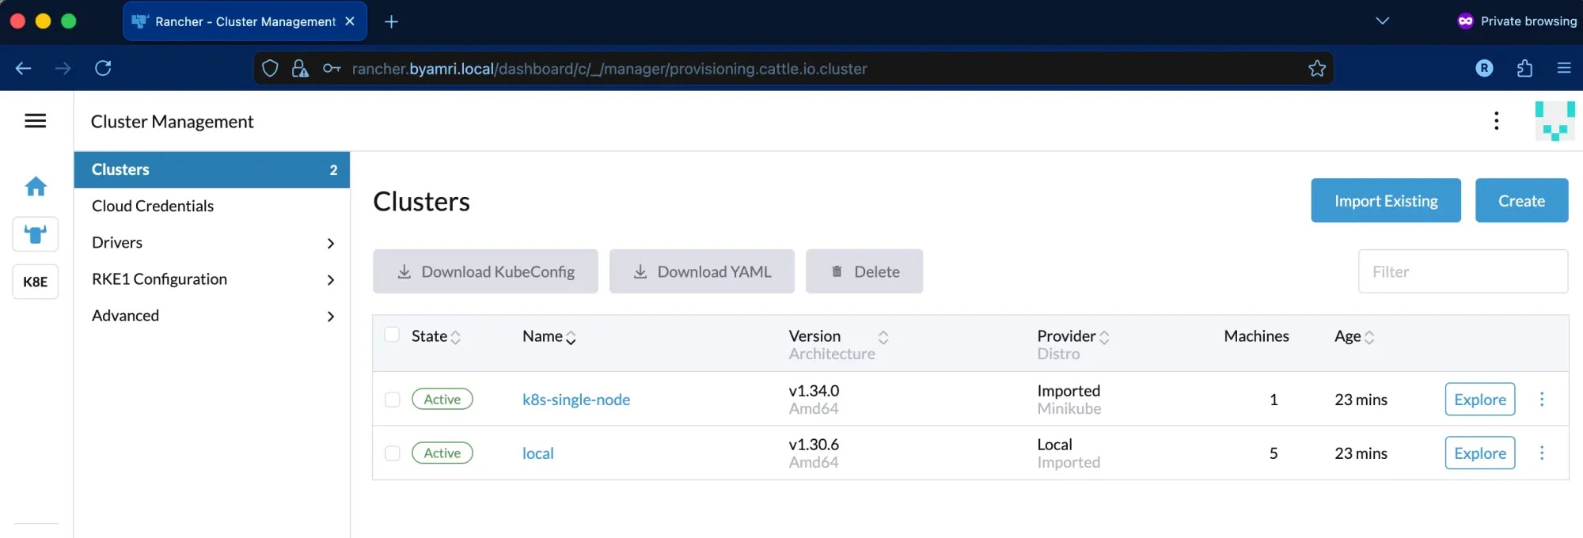Click the Filter input field
Image resolution: width=1583 pixels, height=538 pixels.
(x=1462, y=271)
